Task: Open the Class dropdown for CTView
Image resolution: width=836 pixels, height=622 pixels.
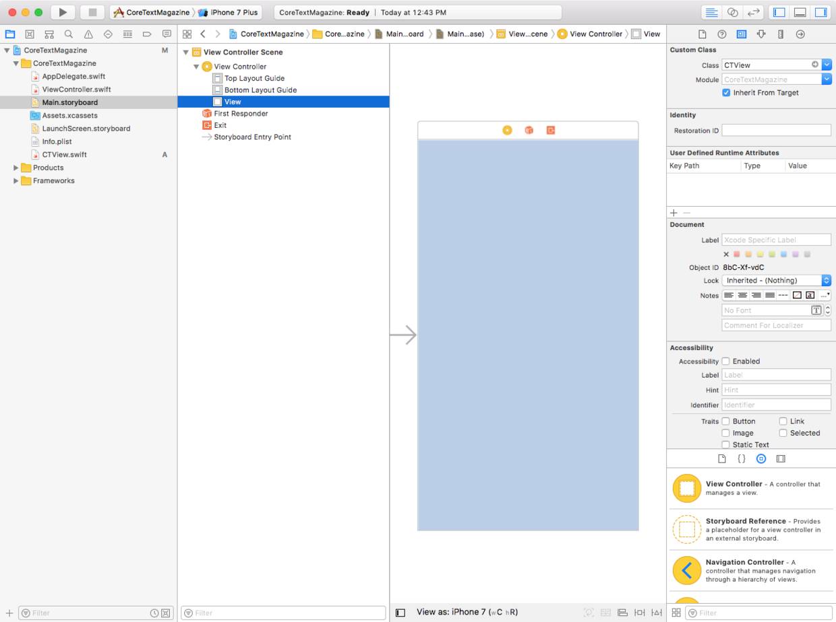Action: [x=827, y=65]
